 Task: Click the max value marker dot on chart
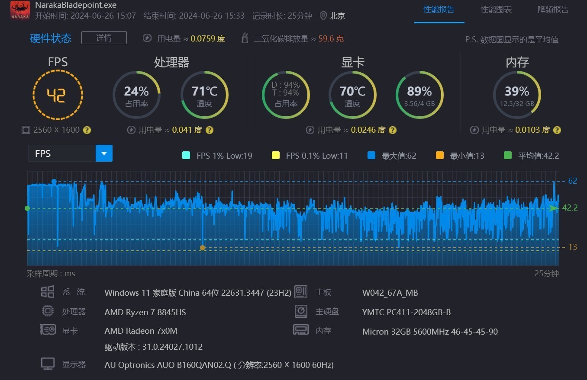pos(54,182)
